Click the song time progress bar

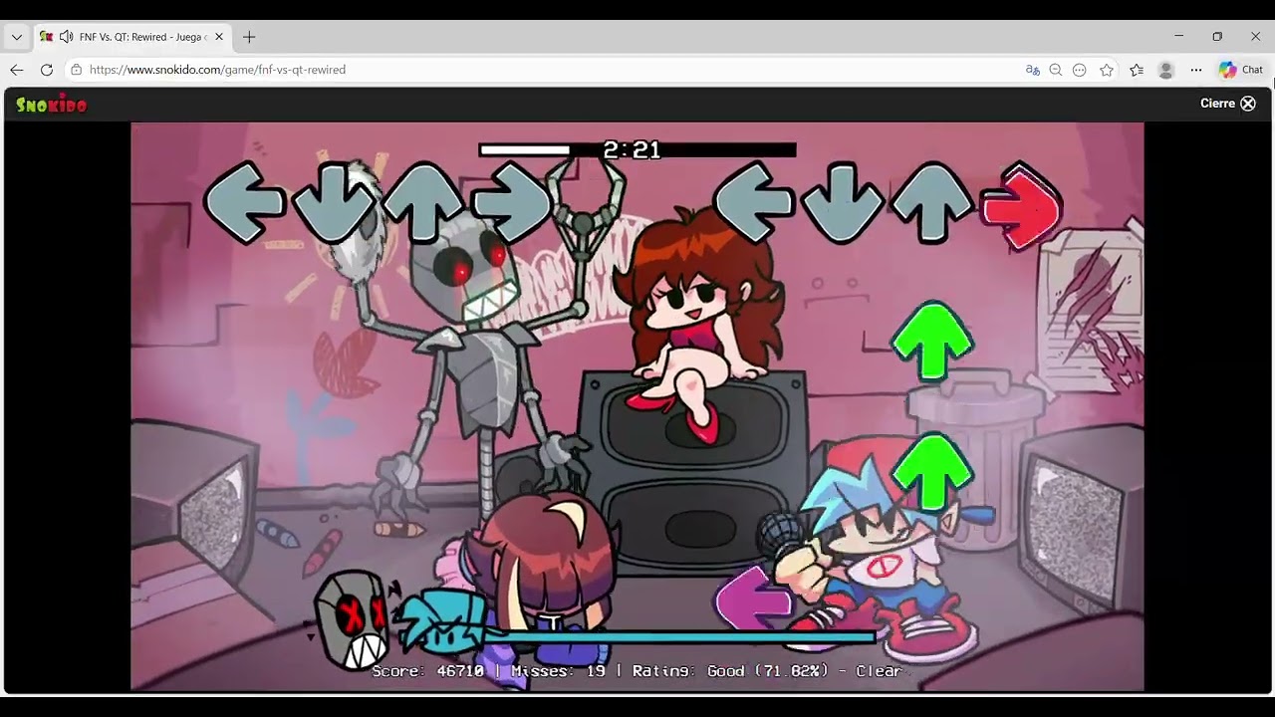tap(637, 150)
